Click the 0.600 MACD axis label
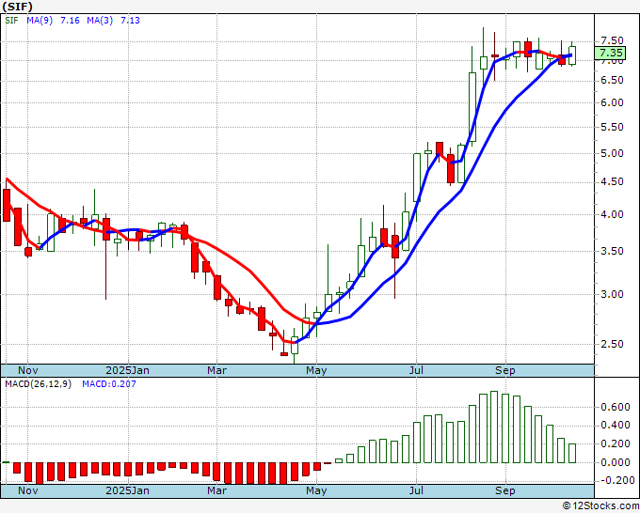Viewport: 640px width, 513px height. pos(615,407)
